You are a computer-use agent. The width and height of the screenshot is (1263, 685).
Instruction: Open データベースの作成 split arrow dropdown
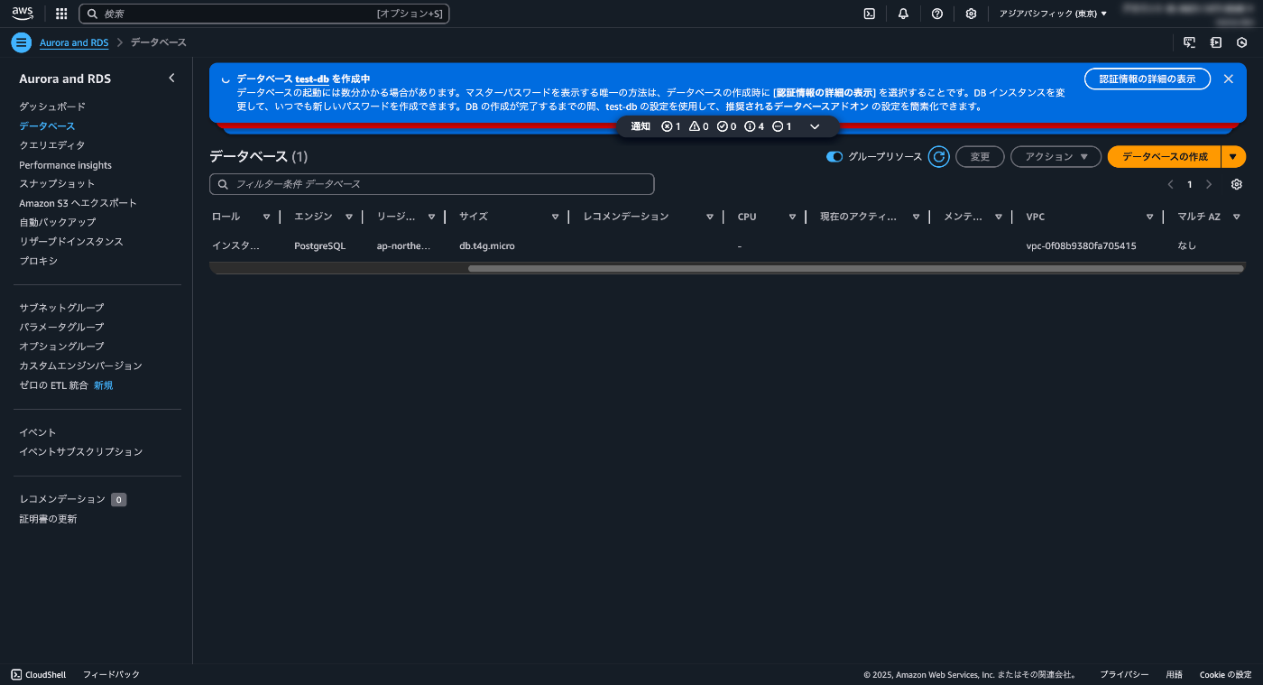tap(1233, 157)
